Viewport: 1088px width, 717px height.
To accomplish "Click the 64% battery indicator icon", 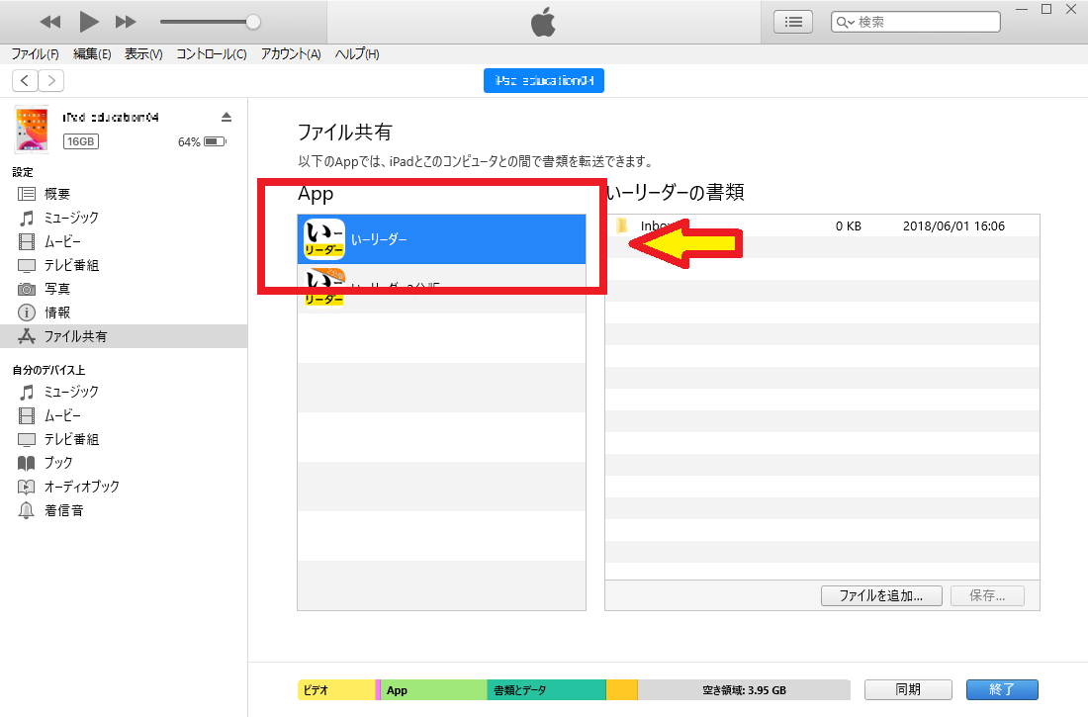I will [215, 141].
